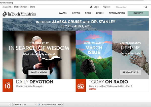Open the Lifeline digital exclusive tile
This screenshot has height=107, width=151.
[130, 55]
